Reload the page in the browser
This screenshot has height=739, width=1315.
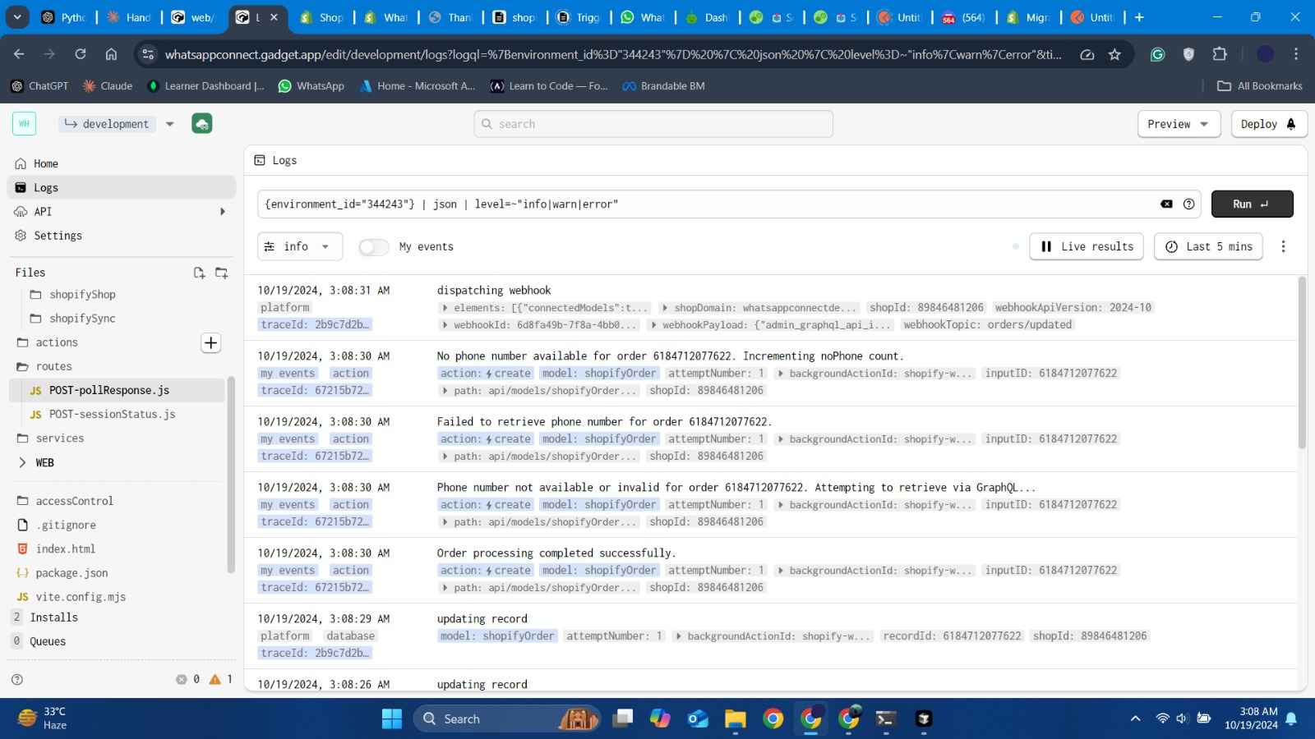tap(80, 54)
